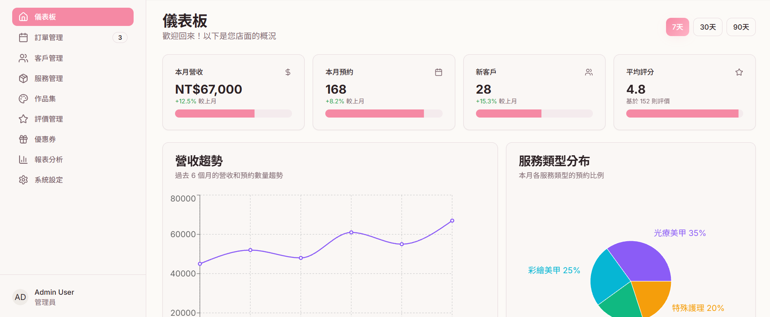The image size is (770, 317).
Task: Click the star icon on 平均評分 card
Action: (x=739, y=72)
